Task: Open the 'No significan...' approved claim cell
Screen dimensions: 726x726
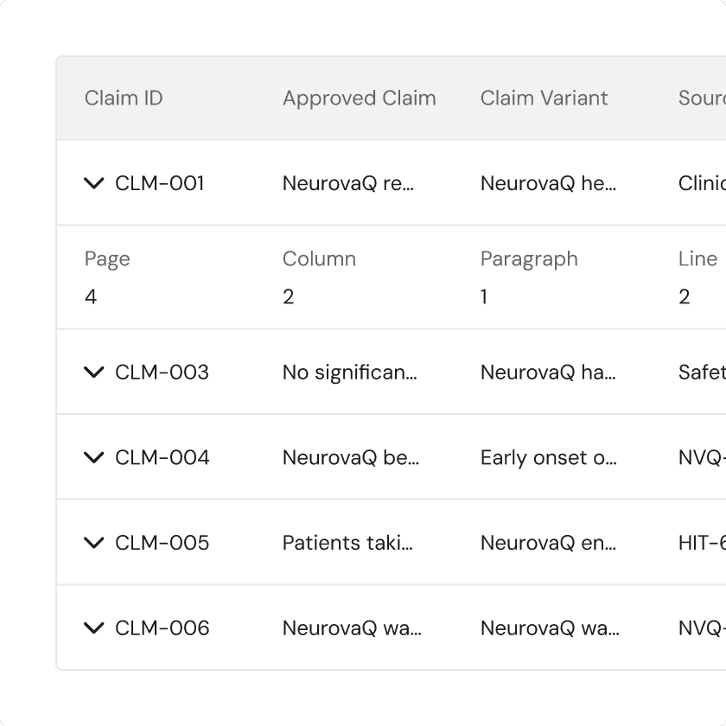Action: click(349, 373)
